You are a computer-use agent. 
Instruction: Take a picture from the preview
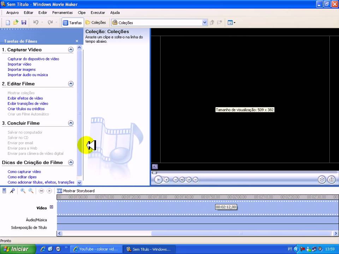[332, 180]
